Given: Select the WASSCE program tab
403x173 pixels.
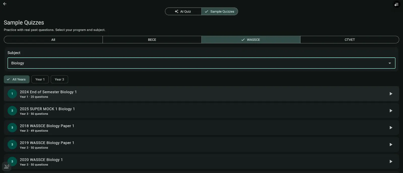Looking at the screenshot, I should point(251,40).
